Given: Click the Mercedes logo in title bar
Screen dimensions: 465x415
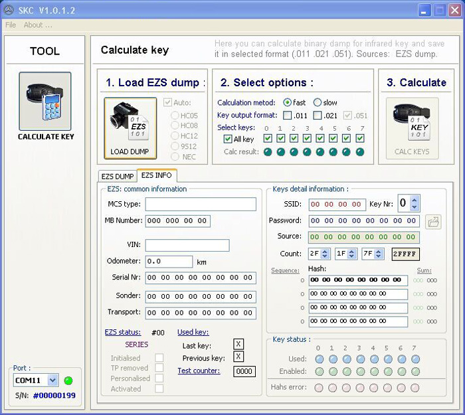Looking at the screenshot, I should point(9,11).
